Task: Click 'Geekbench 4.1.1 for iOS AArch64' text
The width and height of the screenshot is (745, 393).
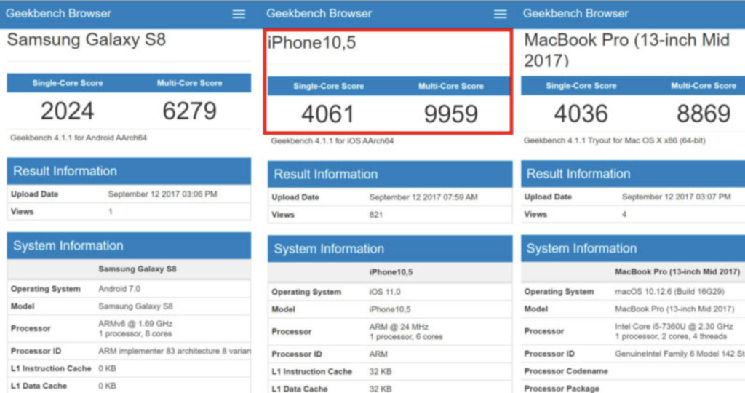Action: click(x=332, y=140)
